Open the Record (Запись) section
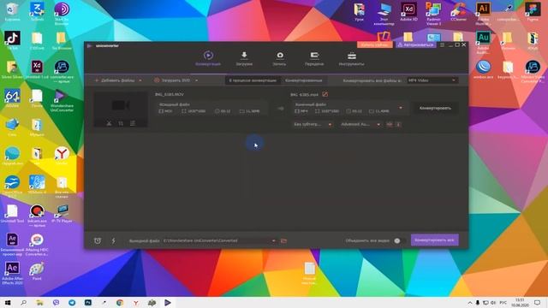Viewport: 548px width, 308px height. [x=280, y=58]
